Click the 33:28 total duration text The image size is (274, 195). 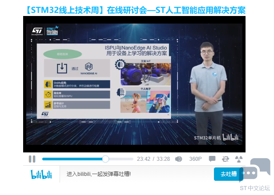163,159
